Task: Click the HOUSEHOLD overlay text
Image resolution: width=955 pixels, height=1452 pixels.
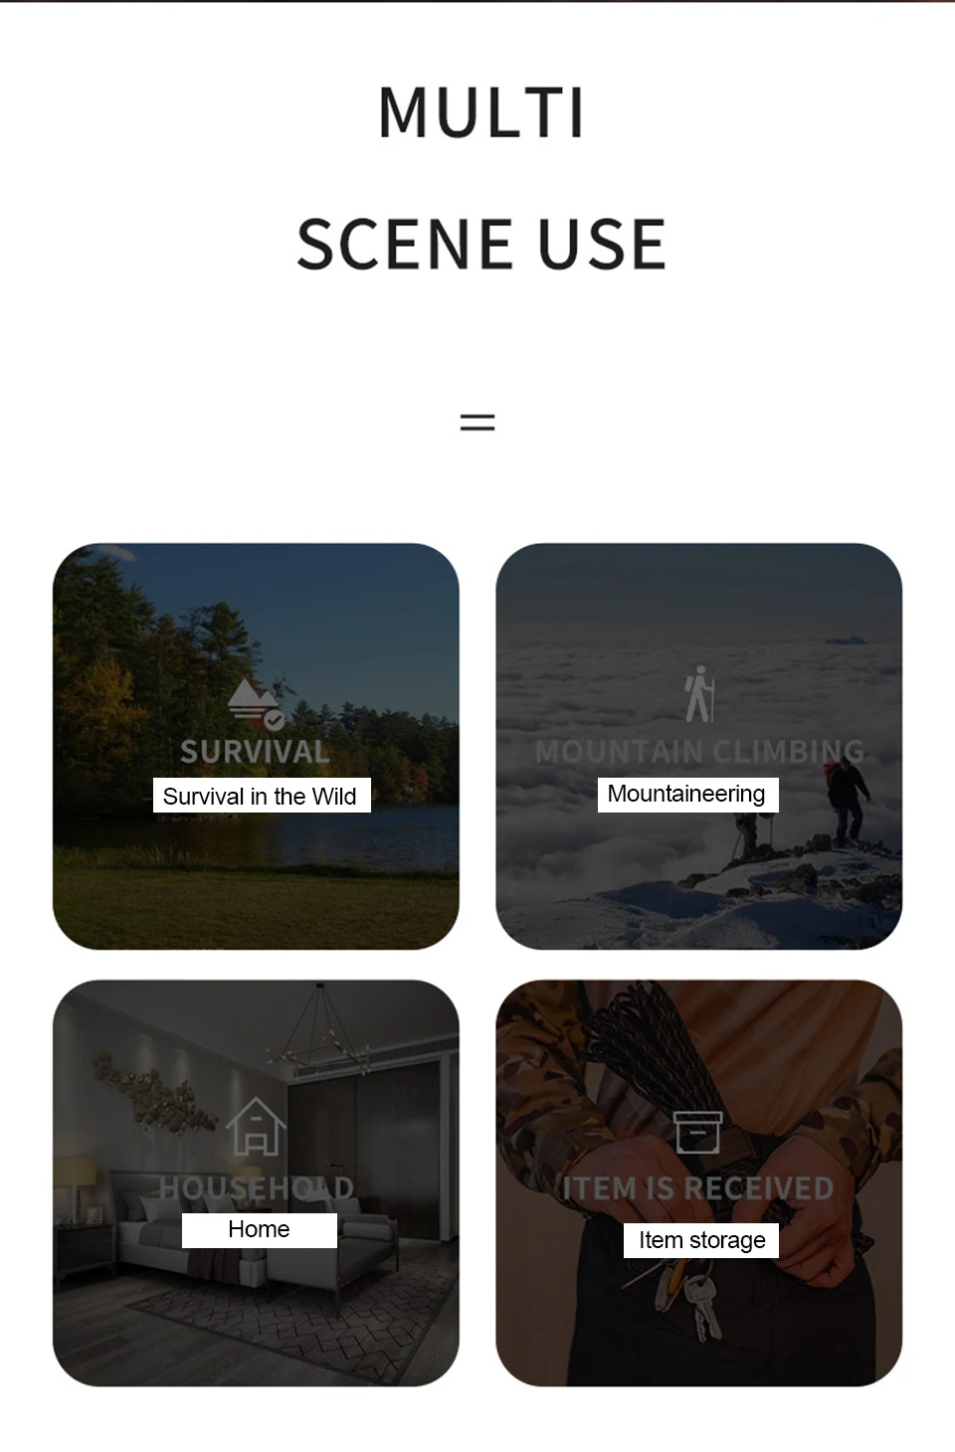Action: (x=257, y=1188)
